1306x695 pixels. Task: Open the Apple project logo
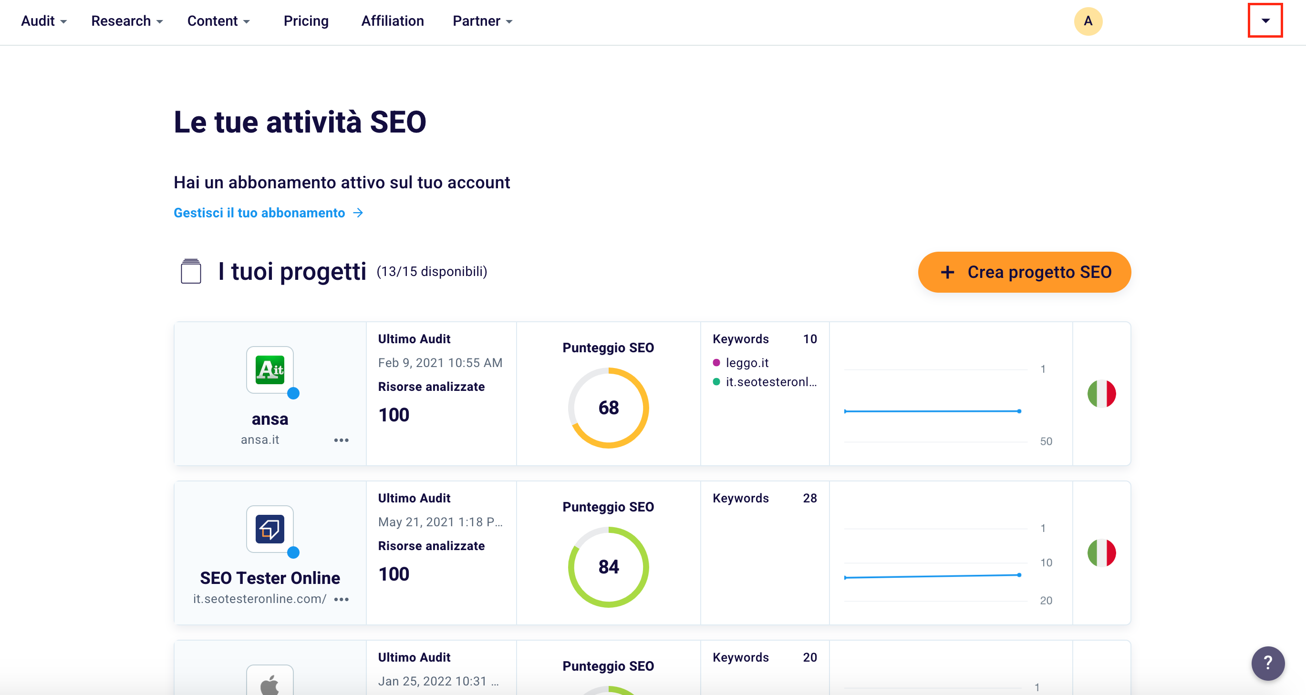pyautogui.click(x=269, y=680)
